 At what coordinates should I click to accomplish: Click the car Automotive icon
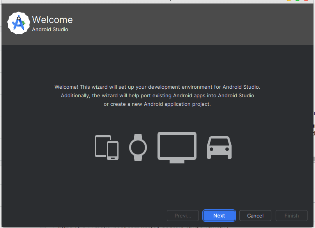coord(219,147)
